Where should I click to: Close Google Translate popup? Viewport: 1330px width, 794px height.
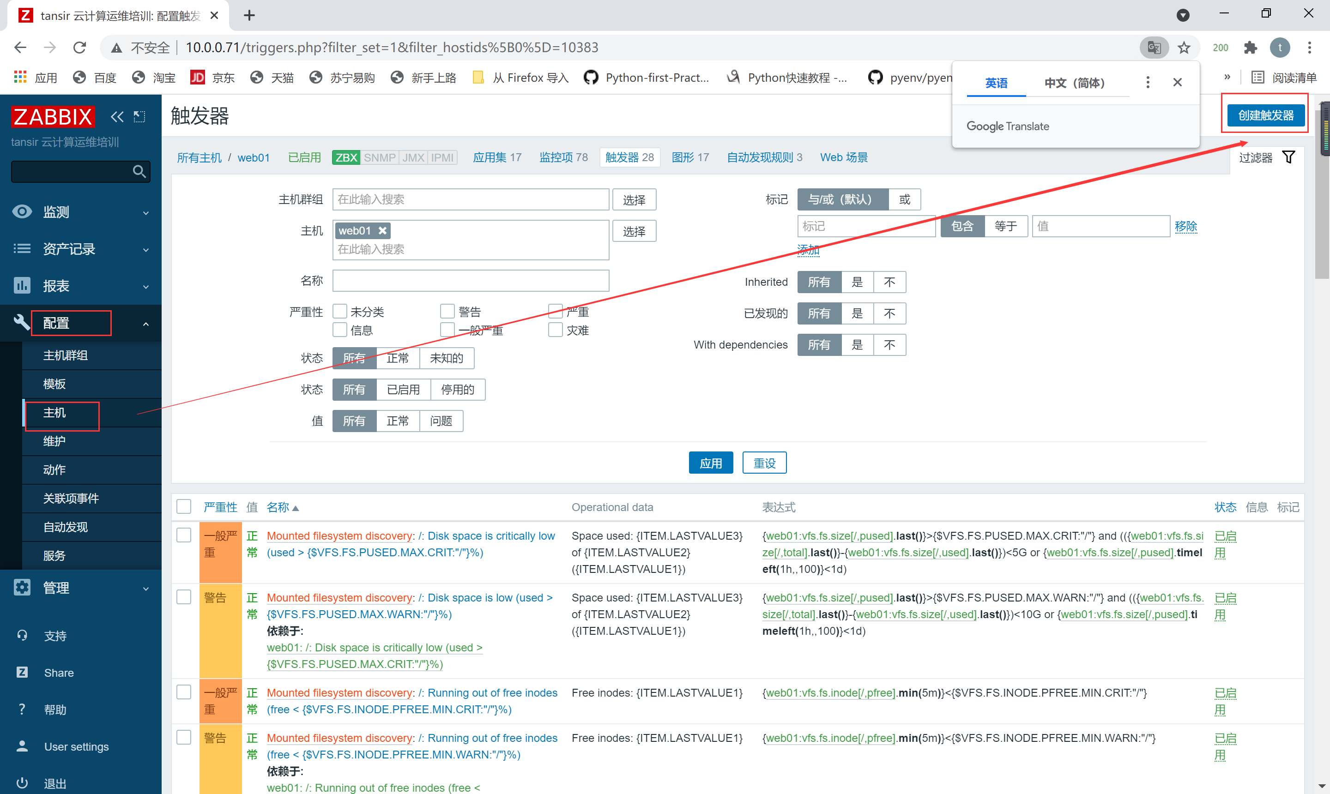(x=1178, y=82)
